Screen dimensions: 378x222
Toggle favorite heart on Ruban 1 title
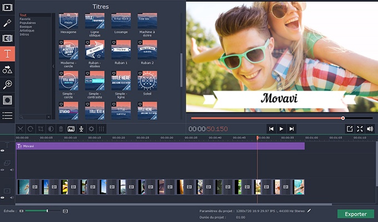[114, 42]
